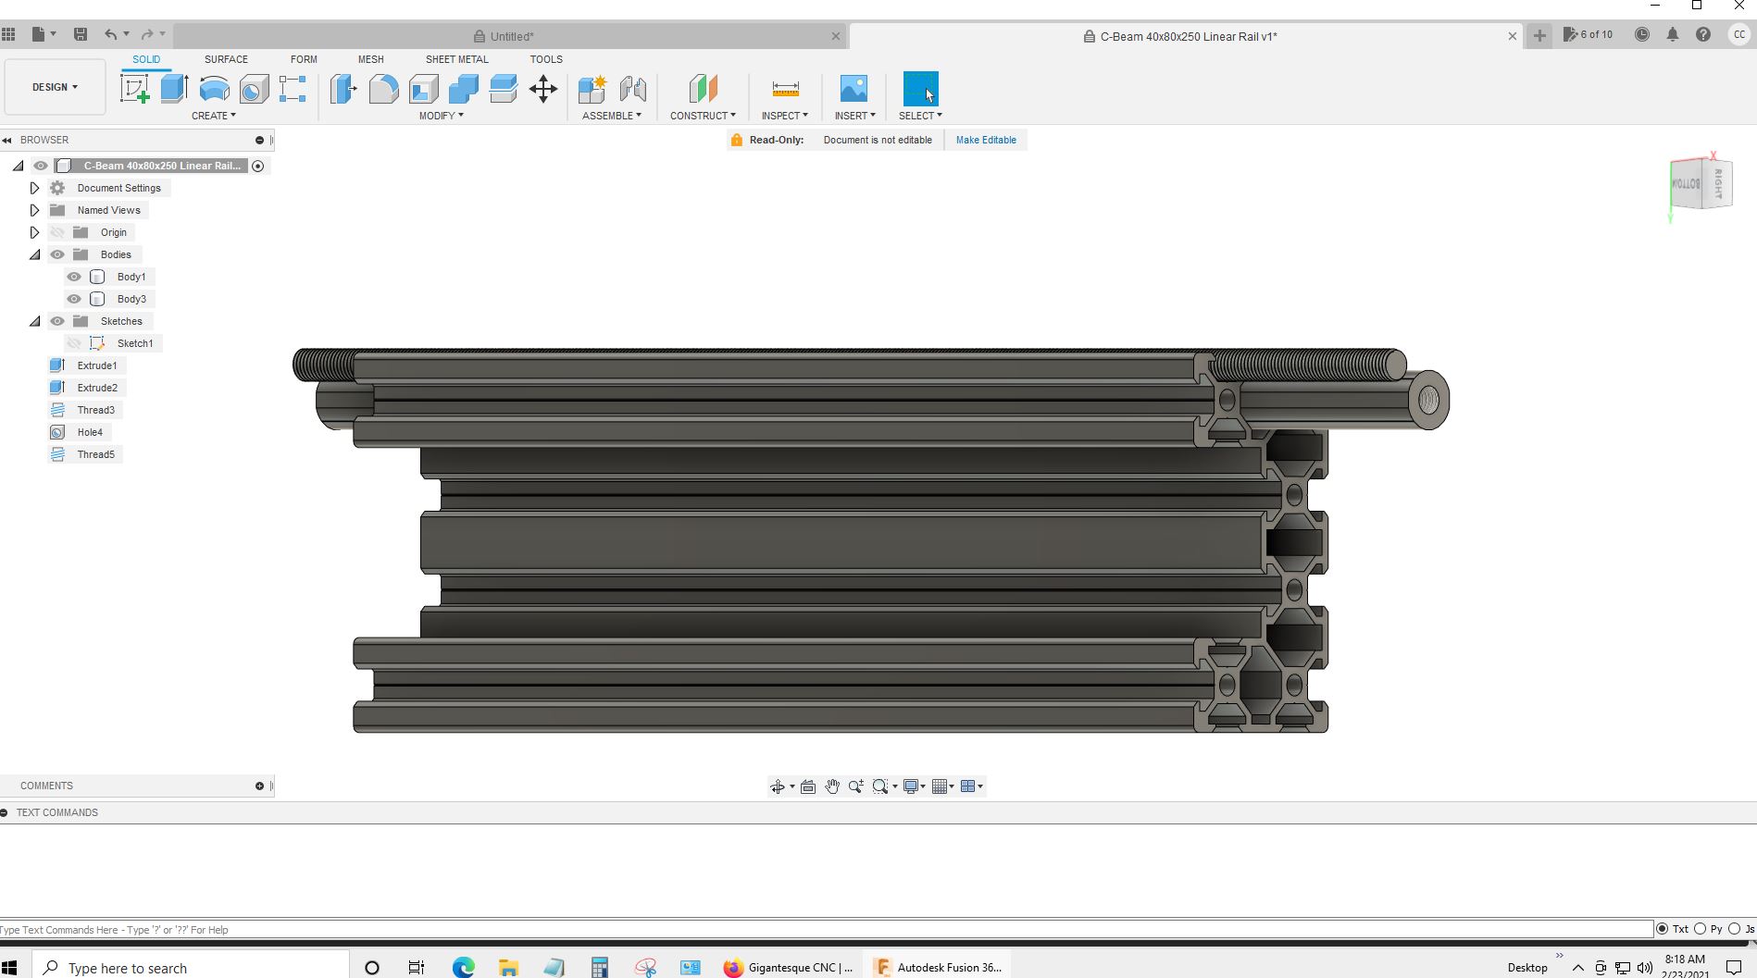
Task: Toggle visibility of root C-Beam component
Action: coord(41,166)
